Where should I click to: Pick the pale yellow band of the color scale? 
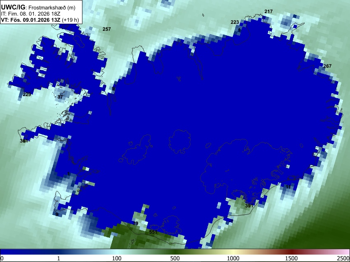(233, 252)
